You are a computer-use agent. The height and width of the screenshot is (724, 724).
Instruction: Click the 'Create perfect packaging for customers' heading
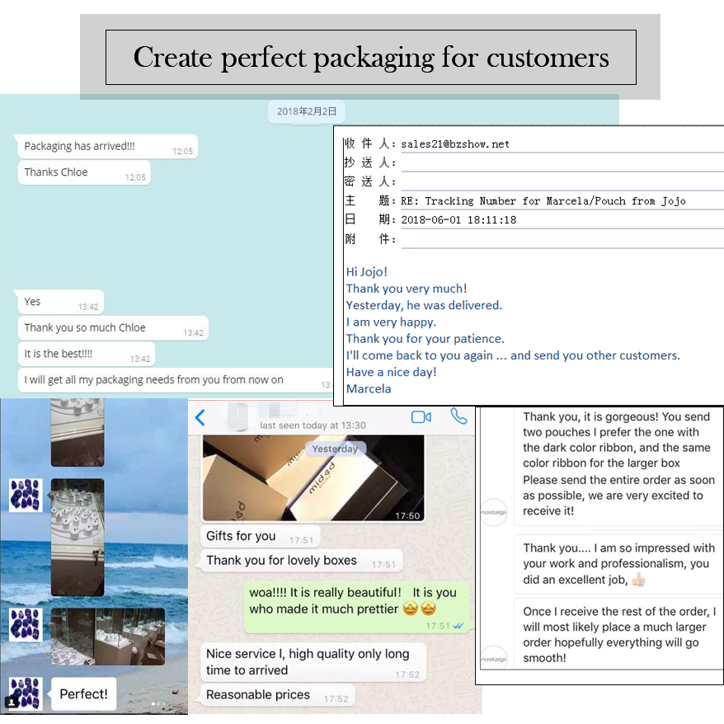point(371,58)
